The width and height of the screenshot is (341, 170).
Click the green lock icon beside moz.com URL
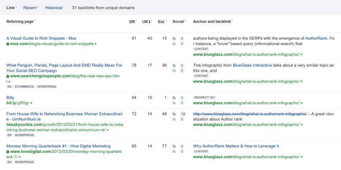[8, 44]
